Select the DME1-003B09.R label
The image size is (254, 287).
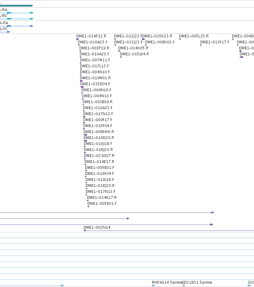tap(98, 102)
